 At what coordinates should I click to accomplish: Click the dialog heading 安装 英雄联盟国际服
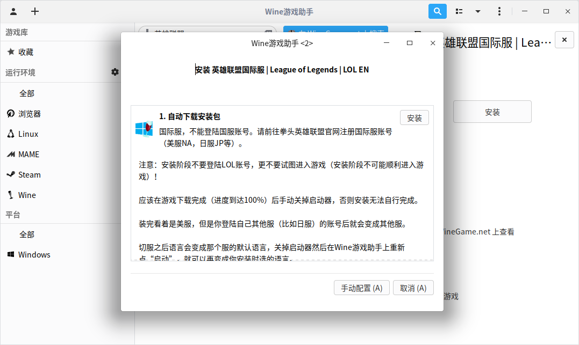(282, 70)
